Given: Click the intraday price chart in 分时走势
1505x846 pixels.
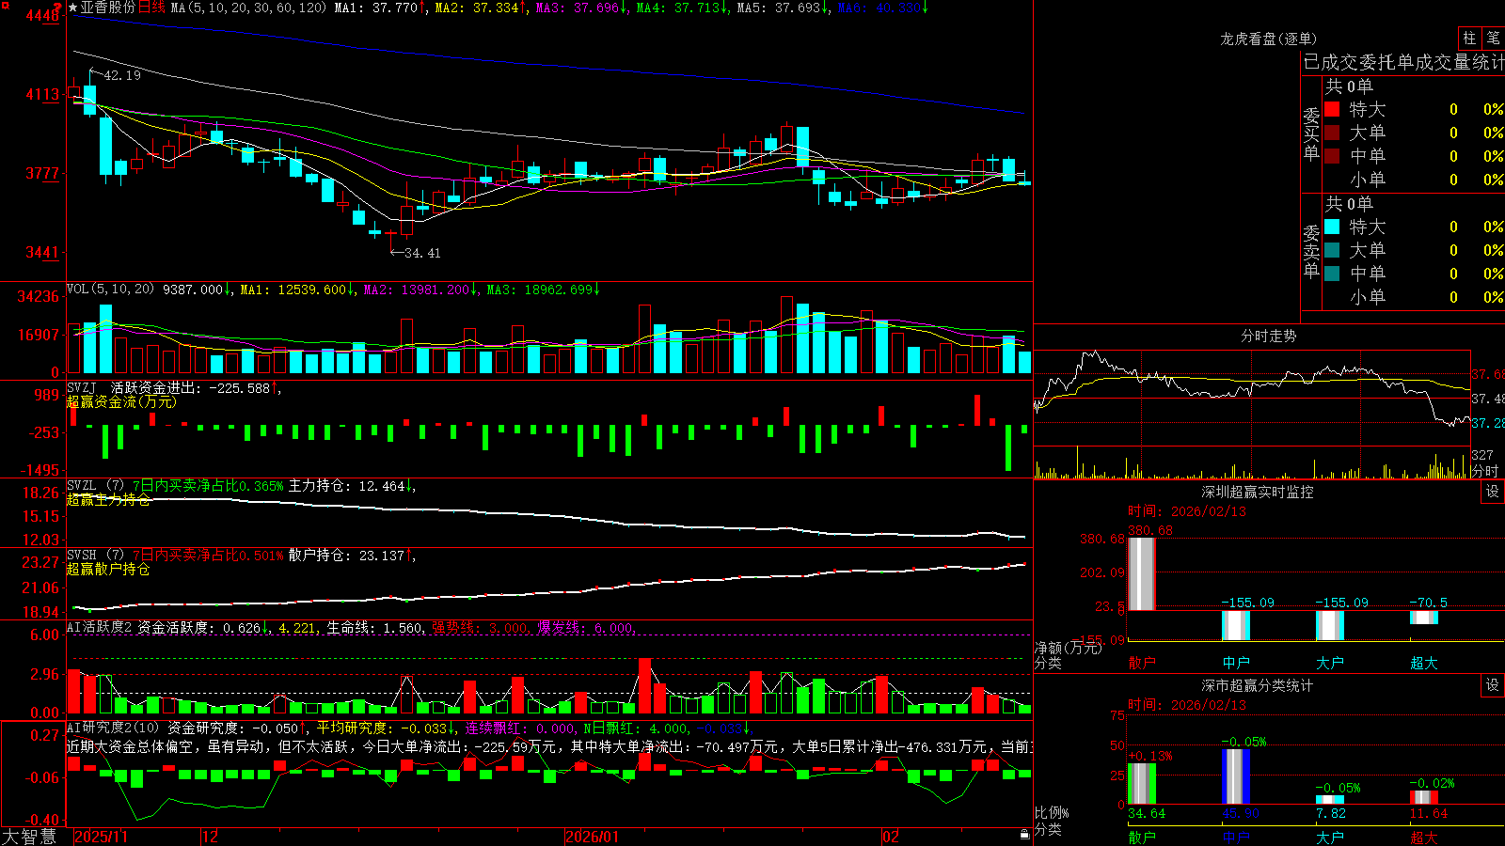Looking at the screenshot, I should tap(1252, 398).
